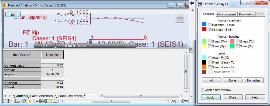Uncheck the minimum - S min checkbox
Viewport: 270px width, 106px height.
210,30
